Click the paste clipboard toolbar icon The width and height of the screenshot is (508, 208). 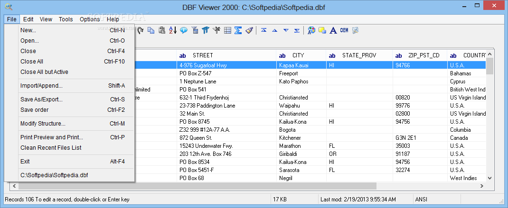coord(162,30)
